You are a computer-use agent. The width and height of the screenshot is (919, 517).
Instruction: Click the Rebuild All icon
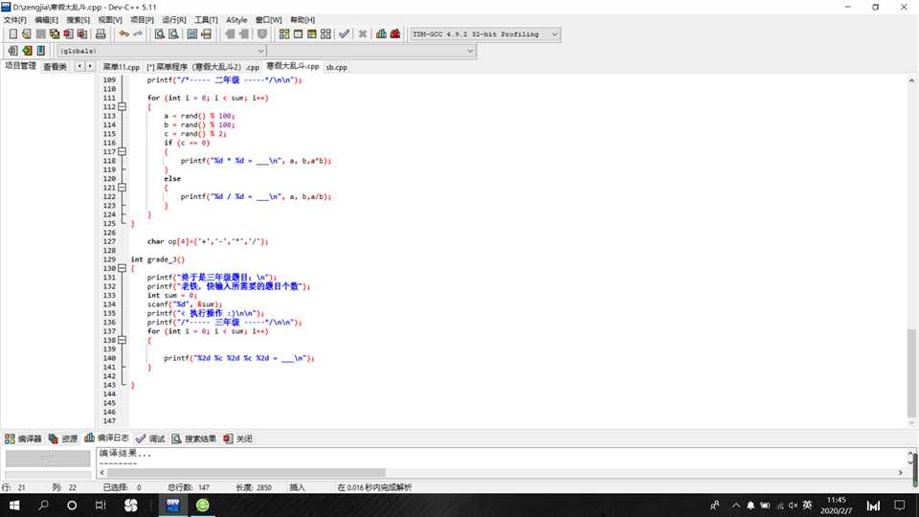pyautogui.click(x=325, y=34)
